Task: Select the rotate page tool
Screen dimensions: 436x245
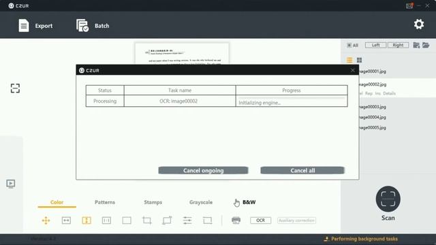Action: [x=167, y=220]
